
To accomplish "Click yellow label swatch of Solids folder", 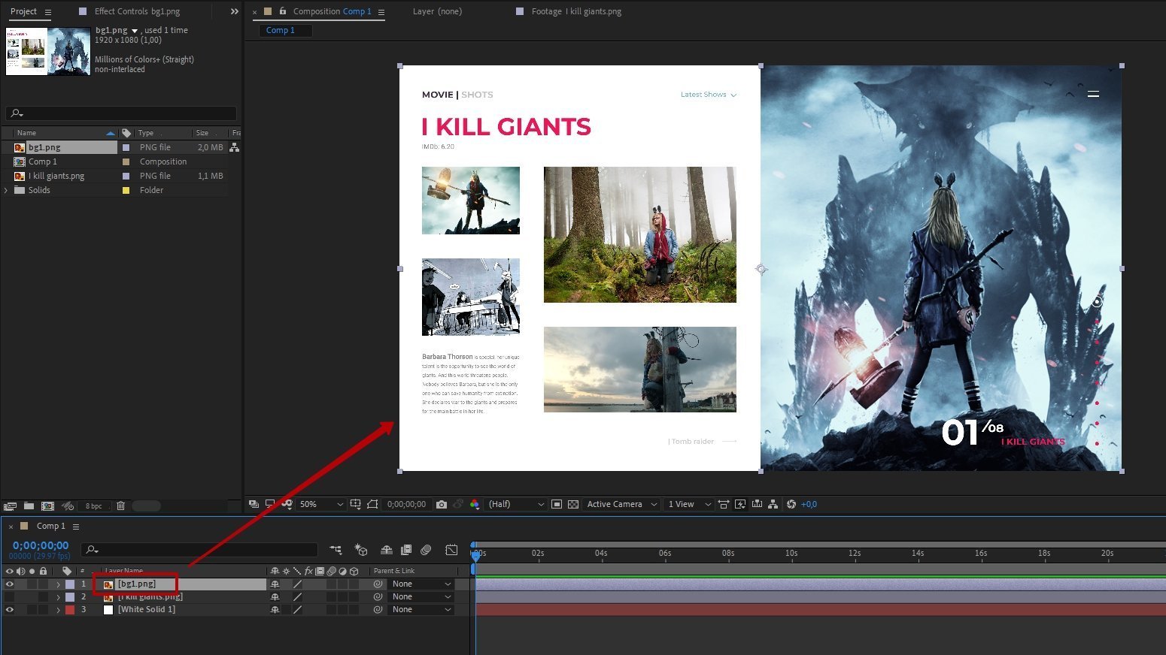I will (126, 190).
